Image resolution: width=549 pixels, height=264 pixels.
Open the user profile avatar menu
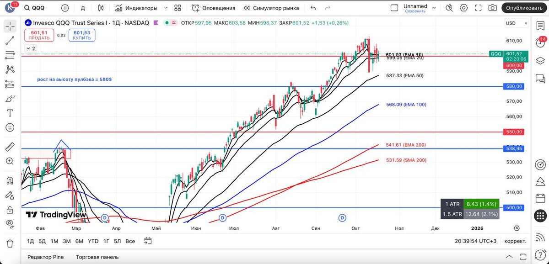[11, 8]
